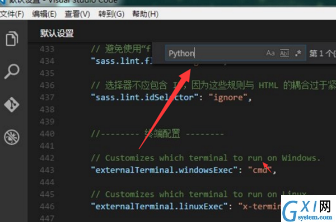Viewport: 336px width, 222px height.
Task: Open the 编辑(E) menu
Action: [x=44, y=14]
